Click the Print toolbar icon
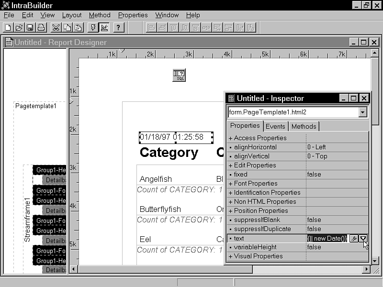The width and height of the screenshot is (383, 287). 41,27
